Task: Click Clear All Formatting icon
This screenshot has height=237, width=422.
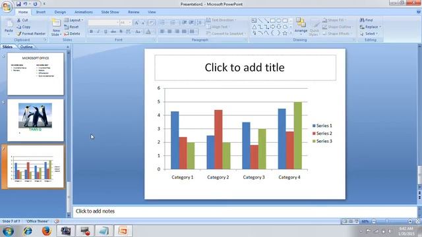Action: 152,22
